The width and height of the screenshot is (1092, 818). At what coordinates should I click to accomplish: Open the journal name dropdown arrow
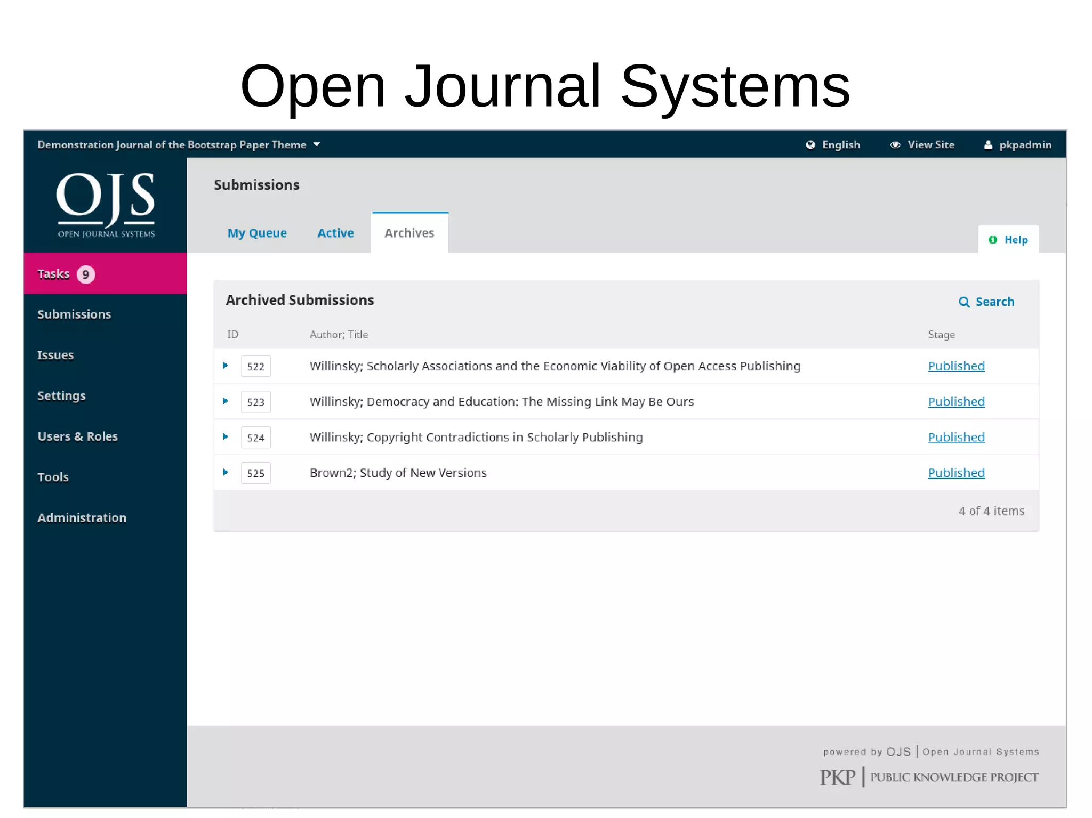[317, 144]
